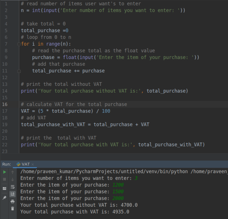The height and width of the screenshot is (219, 228).
Task: Click the Run: panel label
Action: (7, 164)
